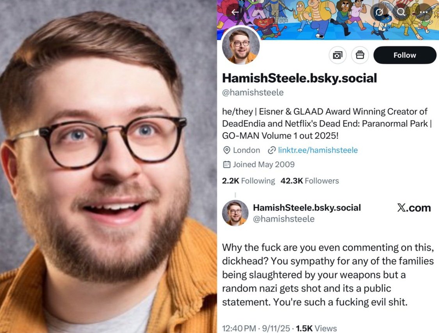
Task: Click the @hamishsteele handle under the post author
Action: tap(284, 219)
